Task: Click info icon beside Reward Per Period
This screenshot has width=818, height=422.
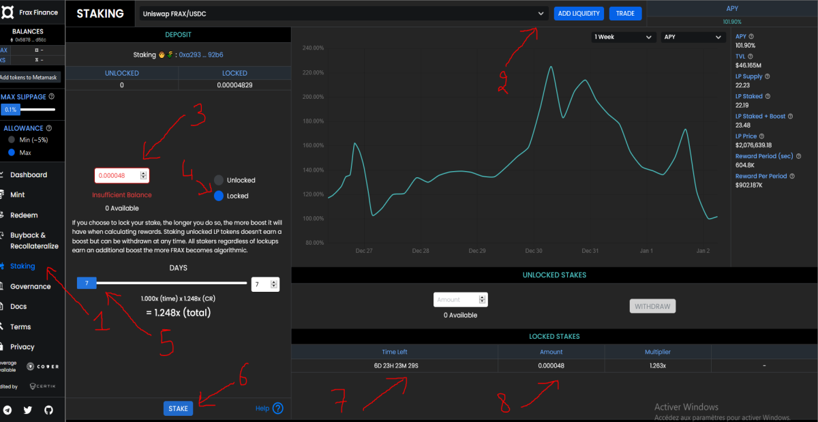Action: (793, 176)
